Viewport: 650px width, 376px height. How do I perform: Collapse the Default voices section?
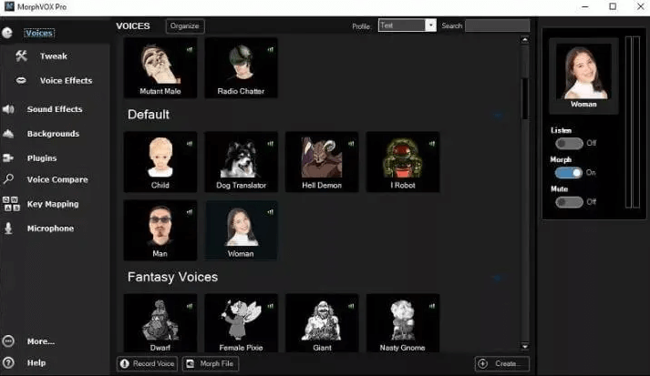(x=498, y=116)
